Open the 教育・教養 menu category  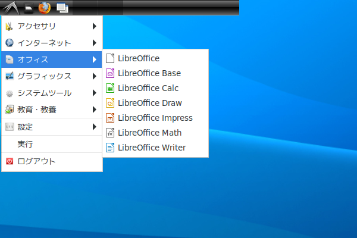point(52,109)
